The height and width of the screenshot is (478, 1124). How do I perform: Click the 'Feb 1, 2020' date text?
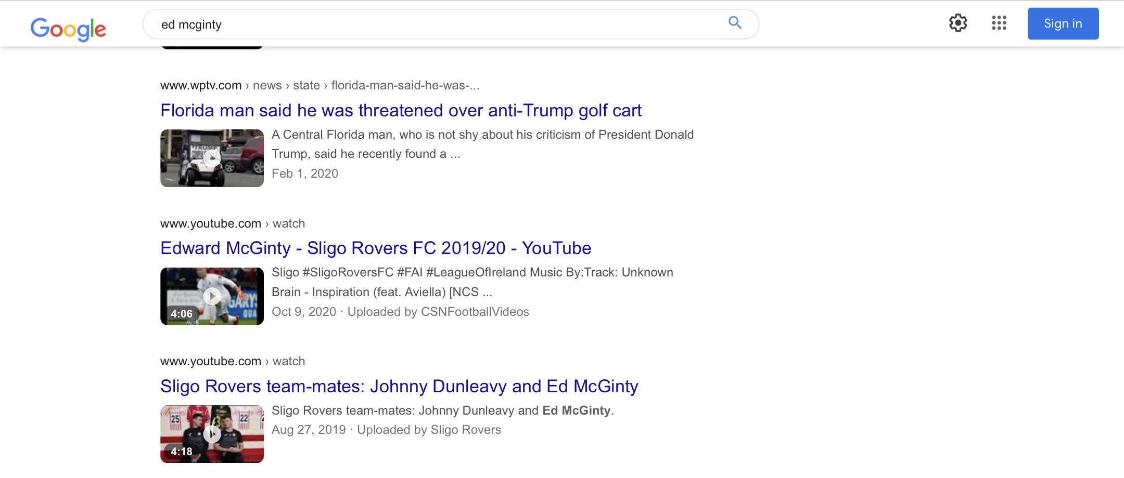coord(305,174)
